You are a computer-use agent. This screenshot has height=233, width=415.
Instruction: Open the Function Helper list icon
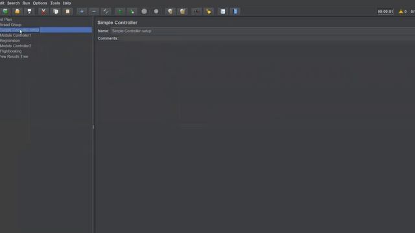[223, 12]
